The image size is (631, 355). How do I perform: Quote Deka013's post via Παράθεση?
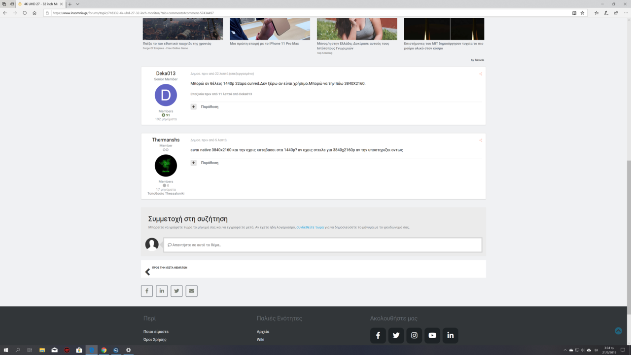coord(210,106)
